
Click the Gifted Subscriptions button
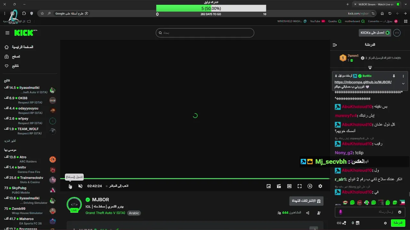click(306, 201)
